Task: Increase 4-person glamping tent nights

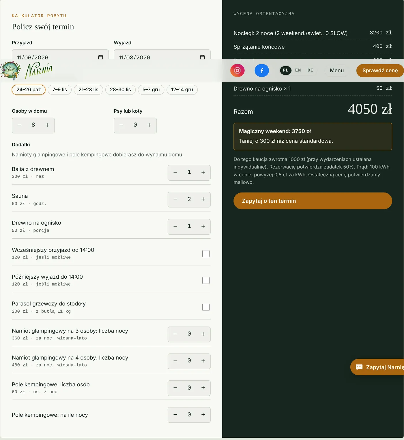Action: tap(203, 361)
